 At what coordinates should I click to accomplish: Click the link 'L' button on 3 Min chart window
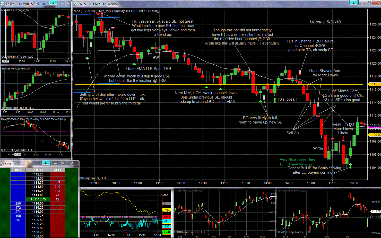(x=53, y=3)
